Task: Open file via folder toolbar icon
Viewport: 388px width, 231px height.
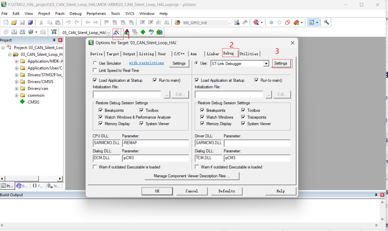Action: coord(14,23)
